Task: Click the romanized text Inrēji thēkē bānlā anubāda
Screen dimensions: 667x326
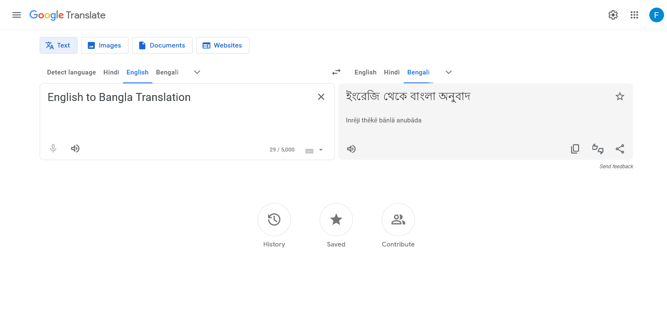Action: [x=383, y=120]
